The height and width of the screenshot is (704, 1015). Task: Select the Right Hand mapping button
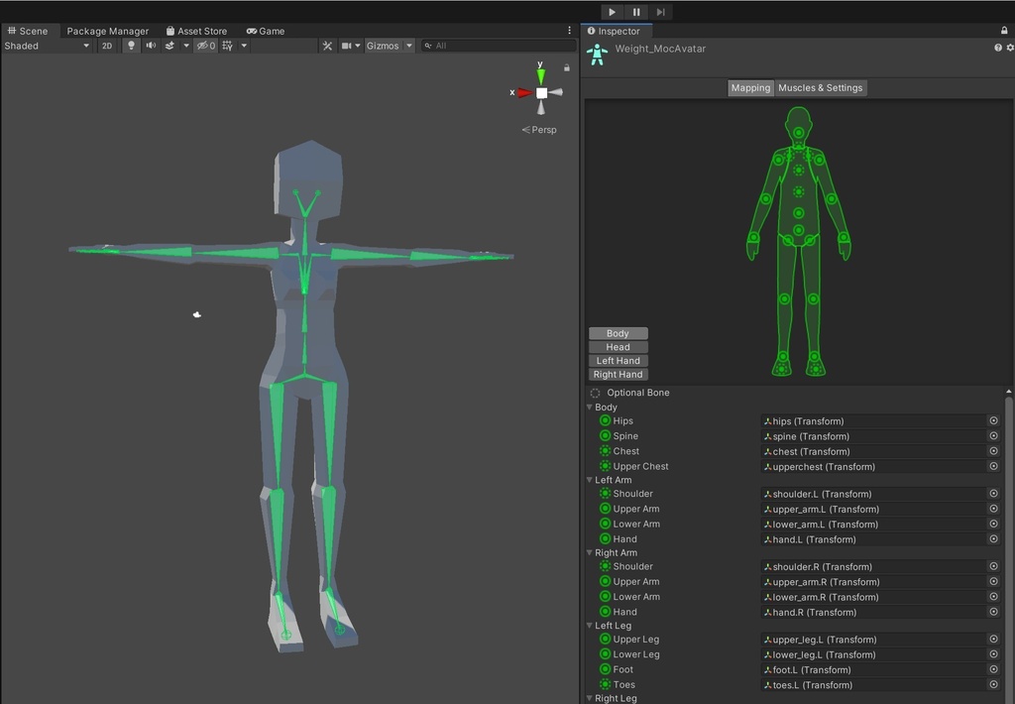point(618,374)
